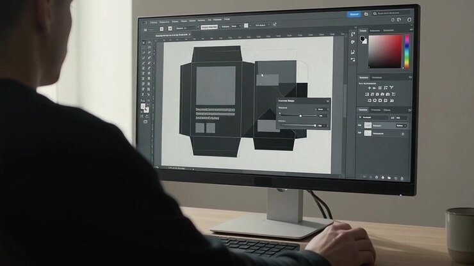Click the topmost icon in the collapsed panel strip
The image size is (474, 266).
click(353, 35)
